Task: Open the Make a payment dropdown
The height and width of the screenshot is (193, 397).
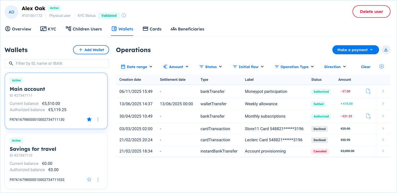Action: 355,50
